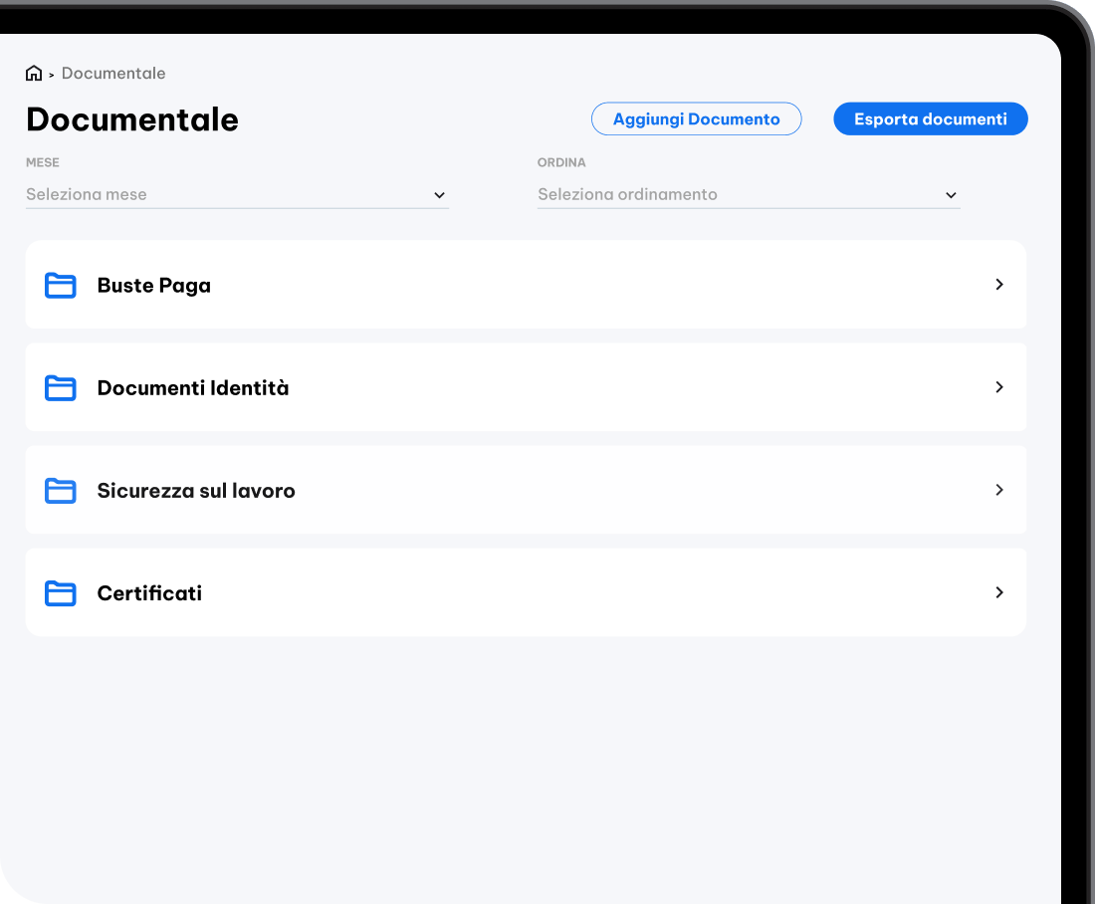This screenshot has height=904, width=1095.
Task: Open the Seleziona mese dropdown
Action: tap(238, 195)
